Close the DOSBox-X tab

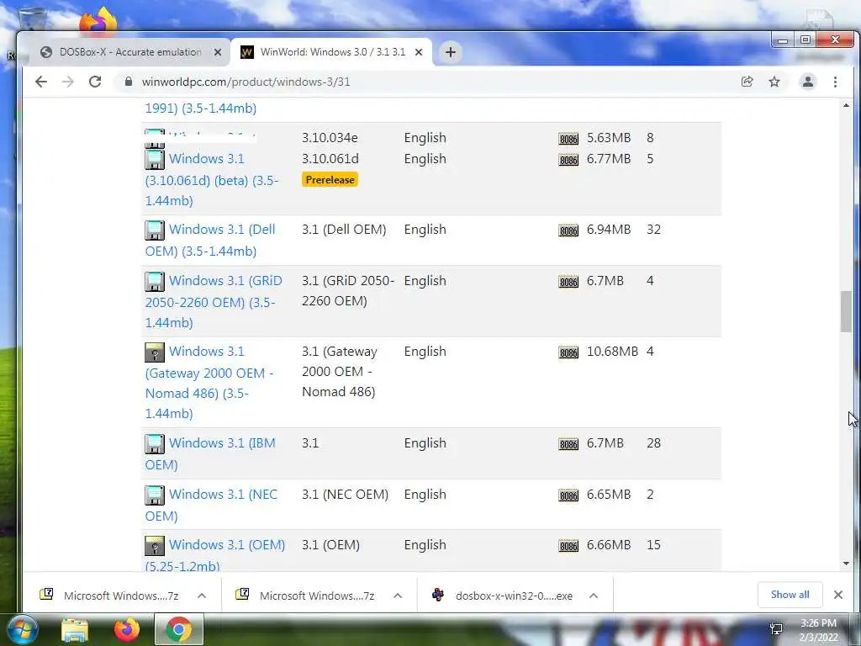tap(218, 52)
